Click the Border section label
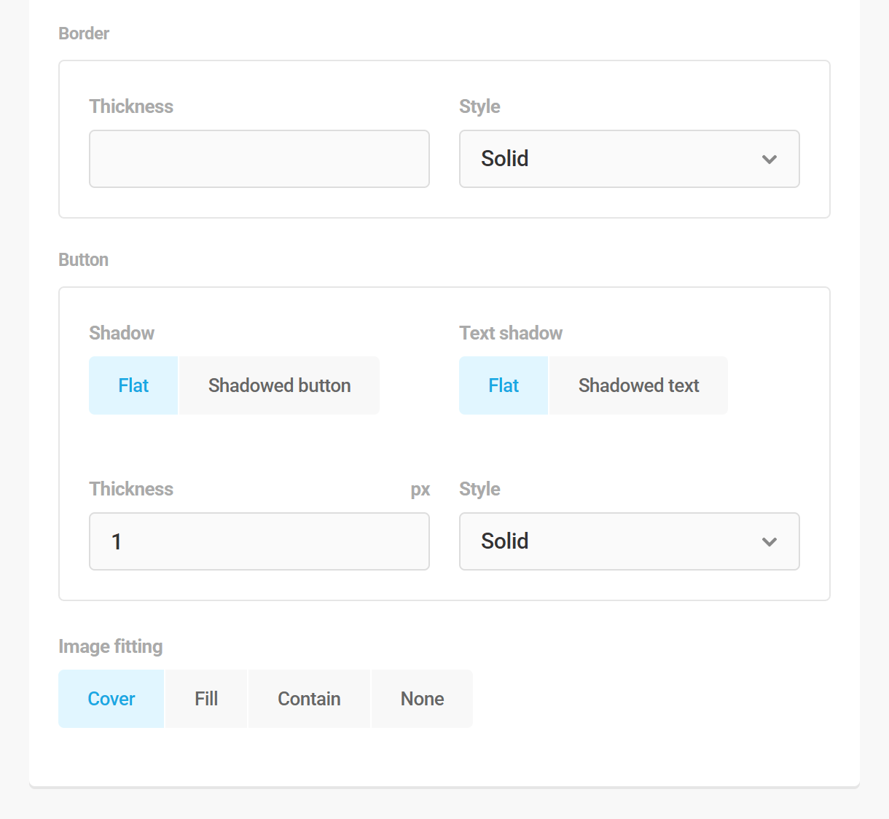This screenshot has height=819, width=889. pos(84,34)
